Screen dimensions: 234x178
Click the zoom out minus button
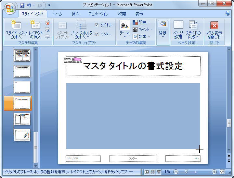click(x=176, y=172)
